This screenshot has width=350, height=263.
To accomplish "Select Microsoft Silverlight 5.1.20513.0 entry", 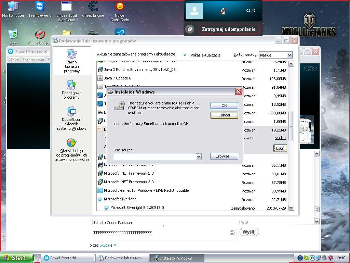I will [192, 208].
